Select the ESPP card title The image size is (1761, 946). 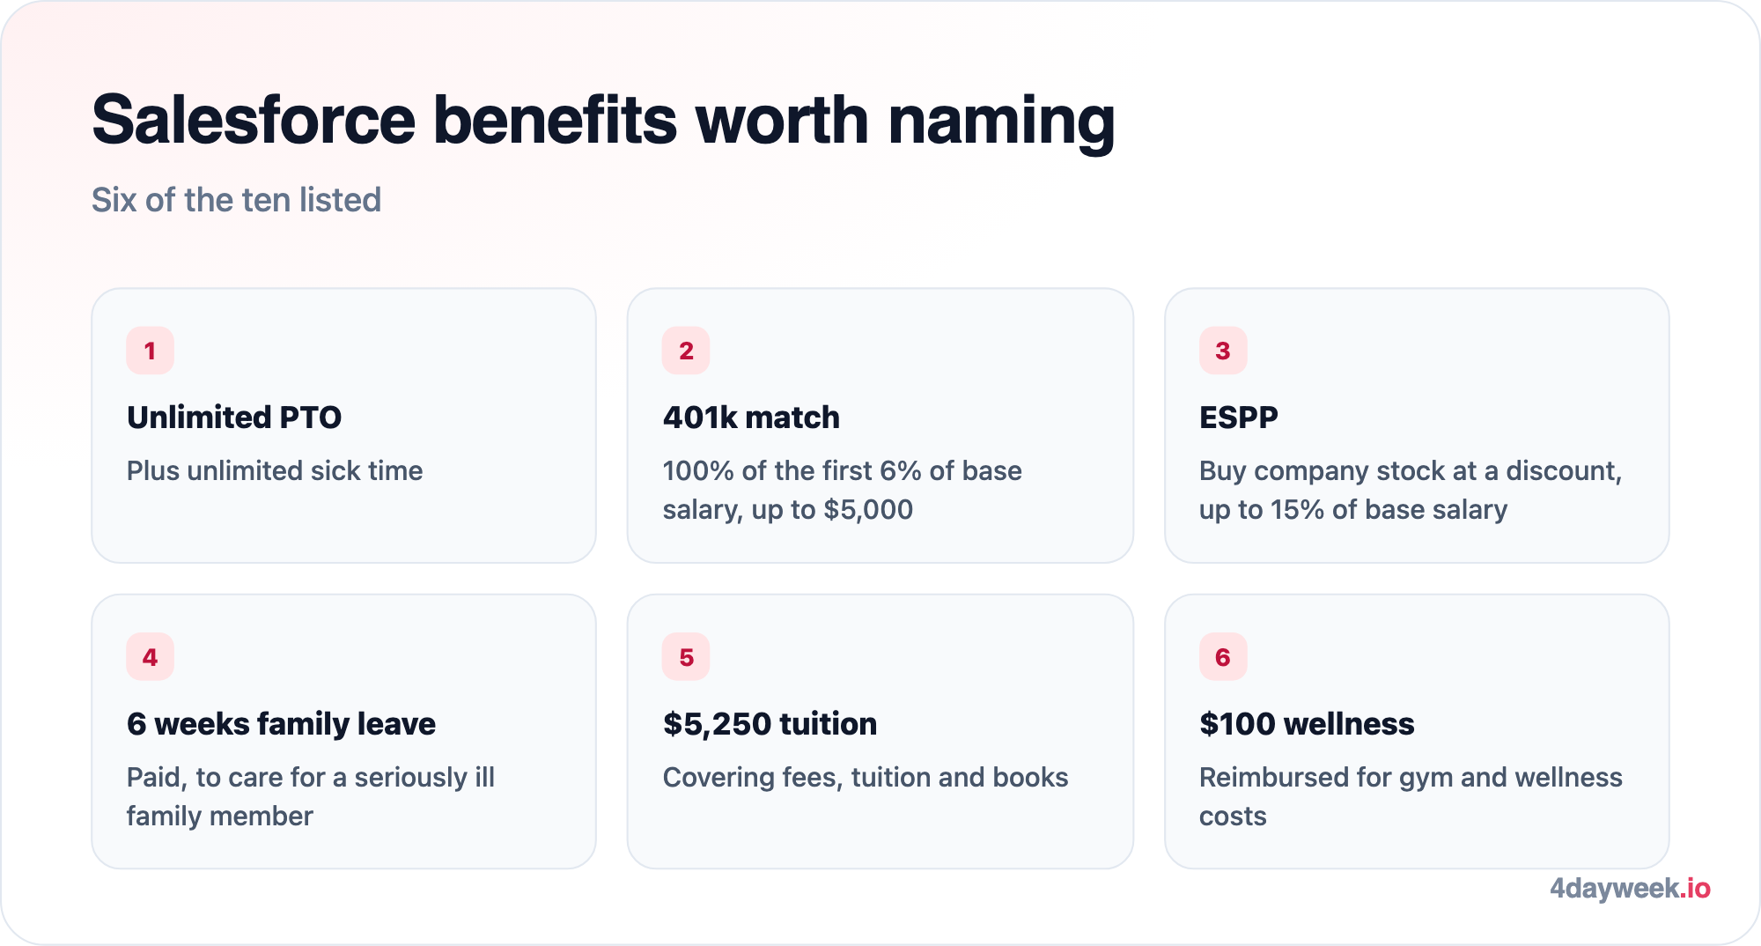(x=1239, y=417)
